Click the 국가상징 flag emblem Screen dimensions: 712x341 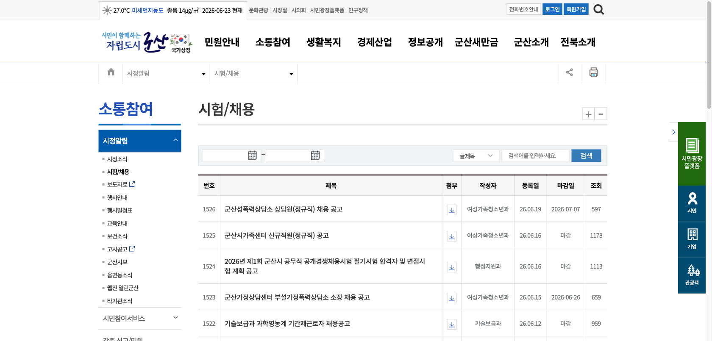point(181,43)
